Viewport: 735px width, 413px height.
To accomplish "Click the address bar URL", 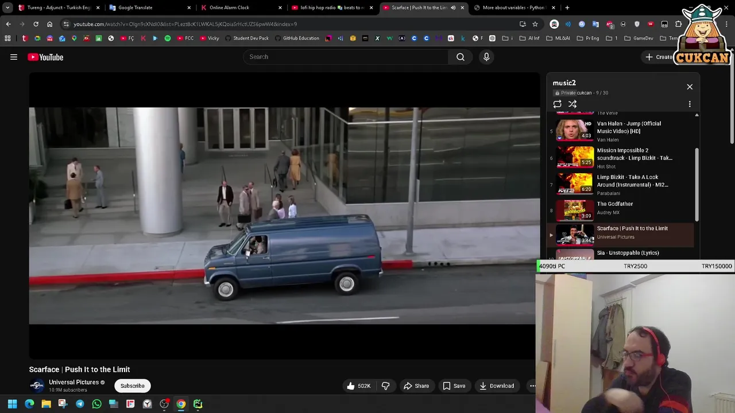I will [185, 24].
